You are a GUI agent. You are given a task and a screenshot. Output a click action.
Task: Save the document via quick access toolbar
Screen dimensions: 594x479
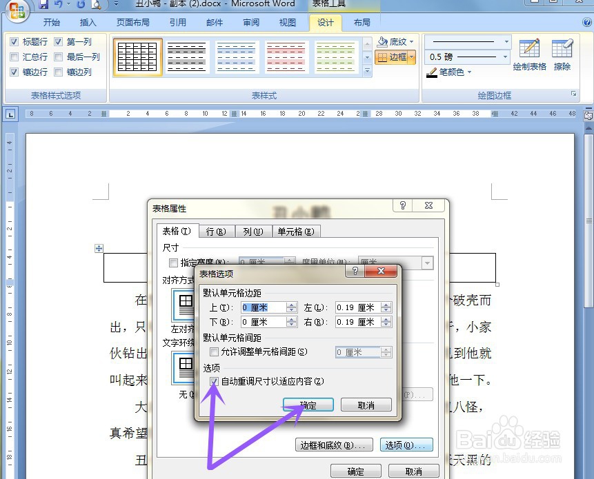click(x=44, y=4)
